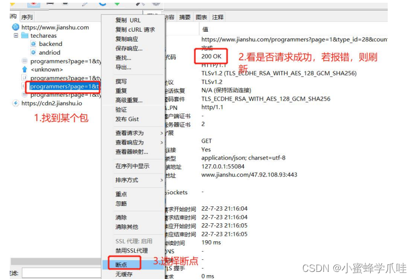415x279 pixels.
Task: Click the techareas folder icon
Action: click(25, 35)
